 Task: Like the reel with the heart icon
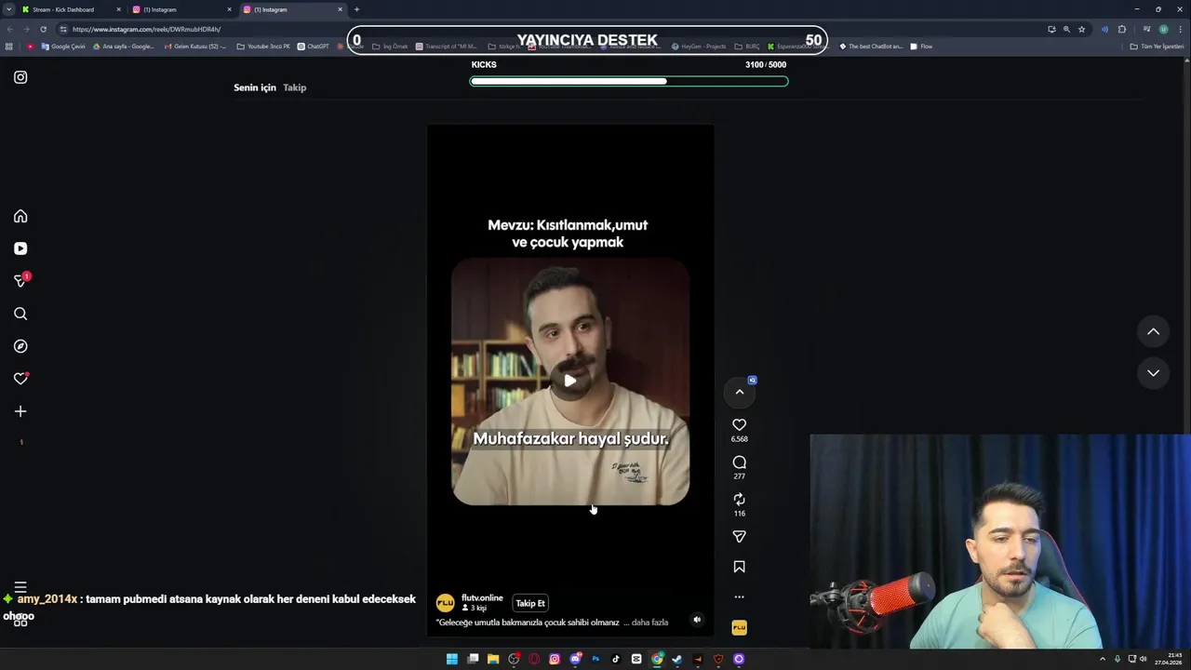click(x=739, y=424)
